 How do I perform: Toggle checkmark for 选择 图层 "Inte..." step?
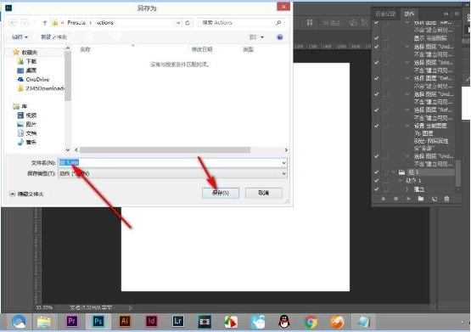tap(377, 63)
